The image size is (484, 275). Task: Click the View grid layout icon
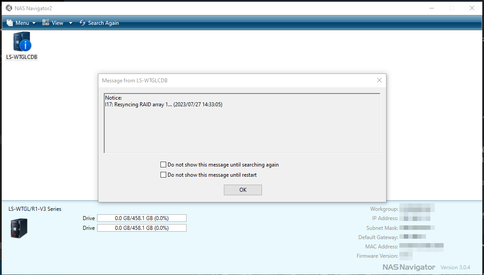45,23
